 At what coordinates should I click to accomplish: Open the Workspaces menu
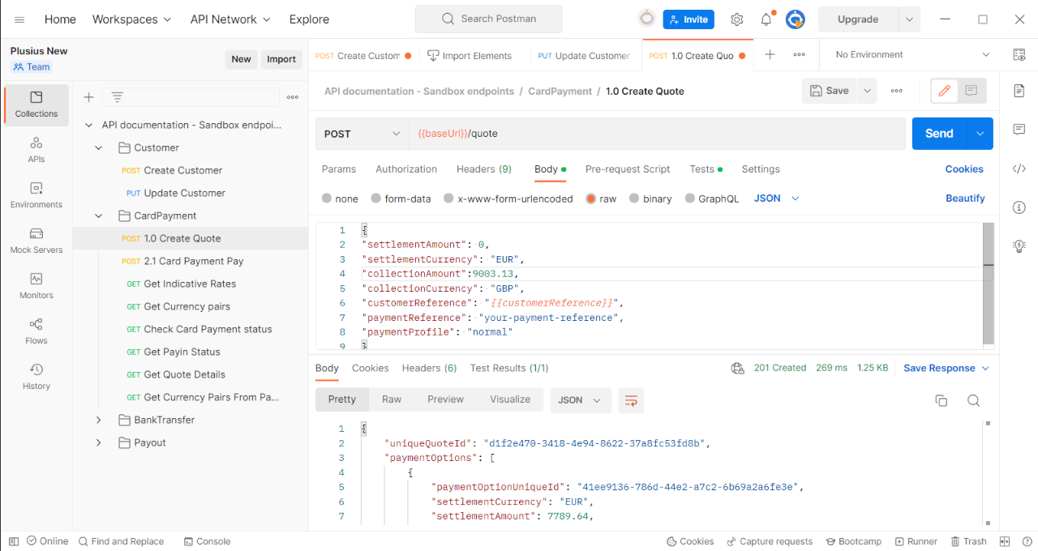(x=132, y=19)
